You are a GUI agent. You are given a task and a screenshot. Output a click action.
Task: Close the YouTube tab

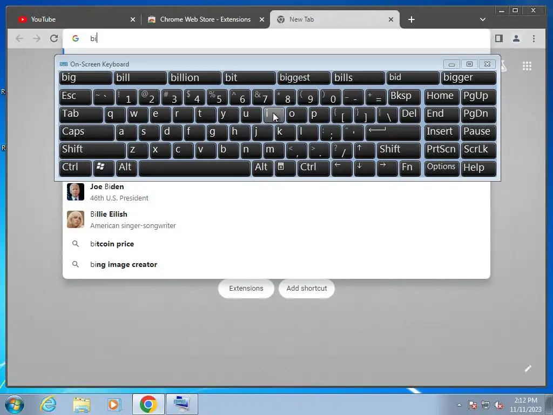point(133,19)
